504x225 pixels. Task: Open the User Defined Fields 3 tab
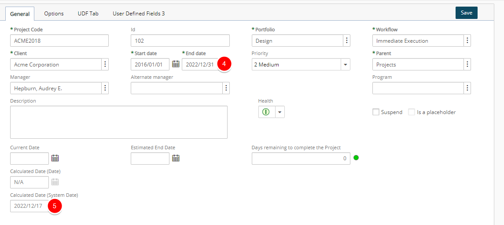click(139, 14)
